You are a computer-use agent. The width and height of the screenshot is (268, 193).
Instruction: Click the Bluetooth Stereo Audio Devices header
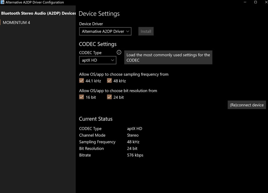click(38, 13)
